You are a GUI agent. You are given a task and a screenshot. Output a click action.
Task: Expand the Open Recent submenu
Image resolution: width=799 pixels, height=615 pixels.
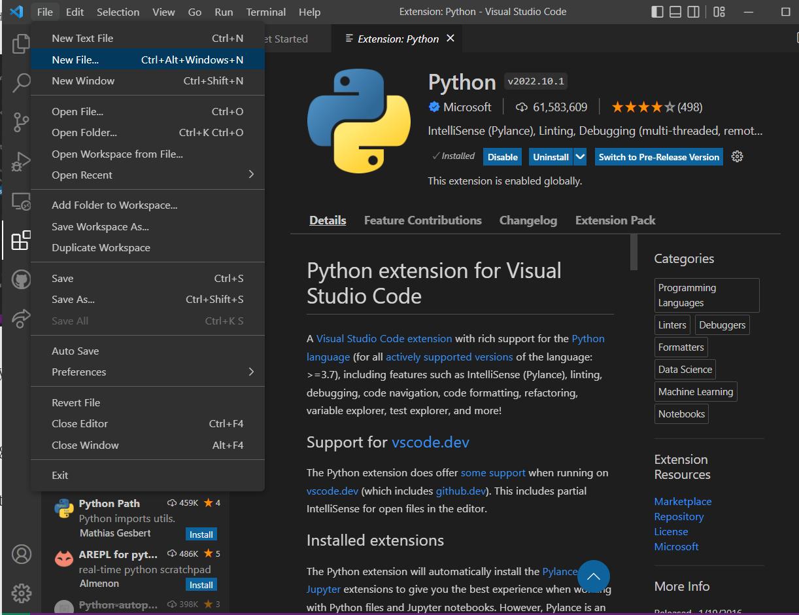pos(147,175)
